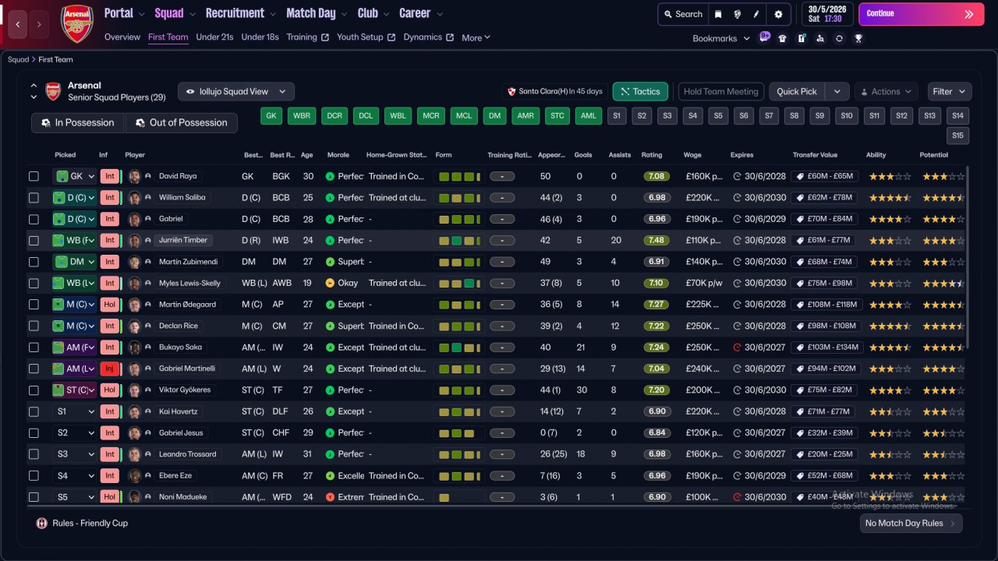The image size is (998, 561).
Task: Click the shirt icon in bookmarks bar
Action: click(x=782, y=38)
